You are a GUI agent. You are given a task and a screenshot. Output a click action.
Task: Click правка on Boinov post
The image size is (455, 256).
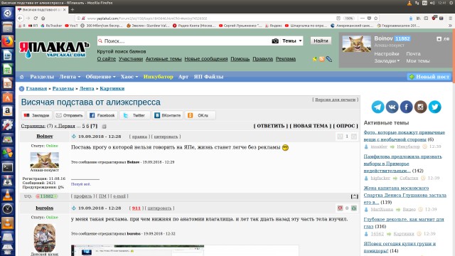point(139,137)
